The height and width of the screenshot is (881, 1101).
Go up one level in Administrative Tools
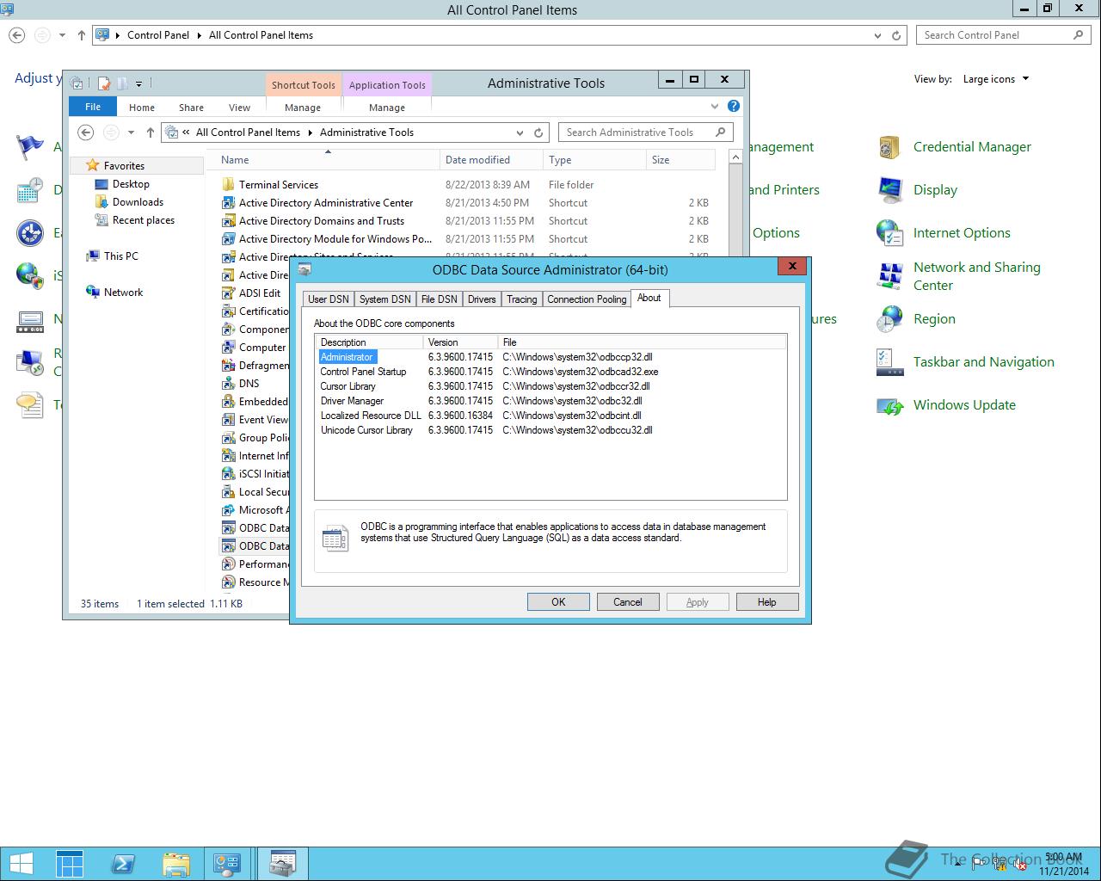coord(151,132)
